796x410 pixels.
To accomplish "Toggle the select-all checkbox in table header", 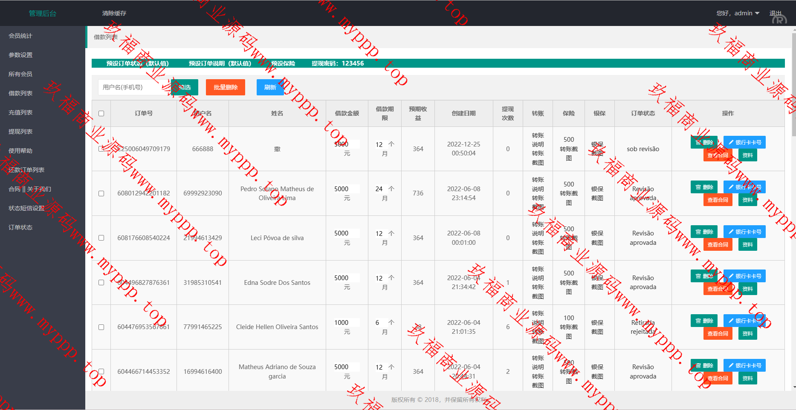I will [101, 113].
